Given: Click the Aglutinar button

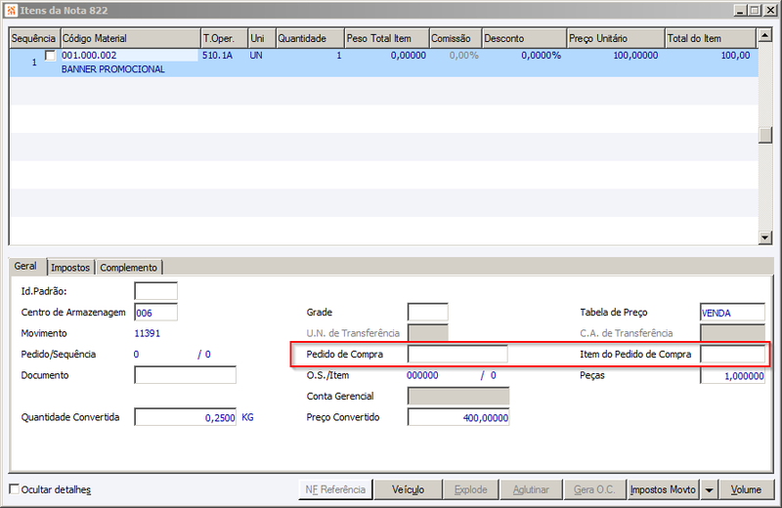Looking at the screenshot, I should coord(531,489).
